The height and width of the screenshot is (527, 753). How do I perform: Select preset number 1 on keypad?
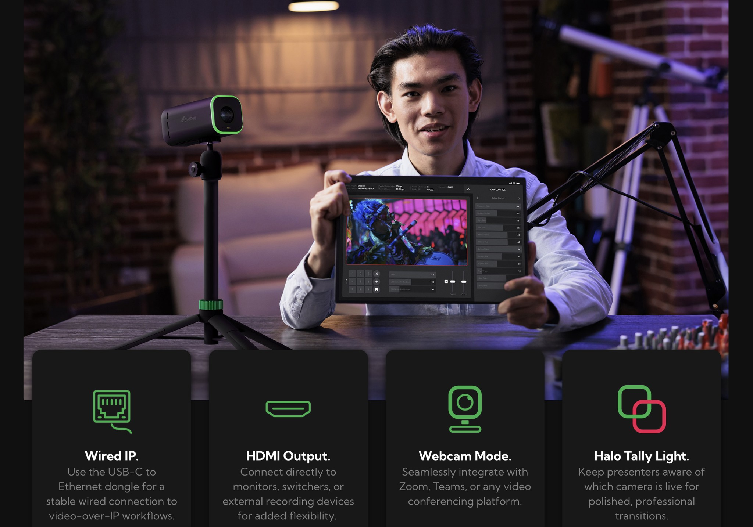353,274
